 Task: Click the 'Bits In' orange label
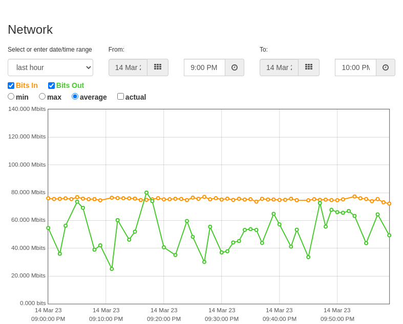pos(27,85)
